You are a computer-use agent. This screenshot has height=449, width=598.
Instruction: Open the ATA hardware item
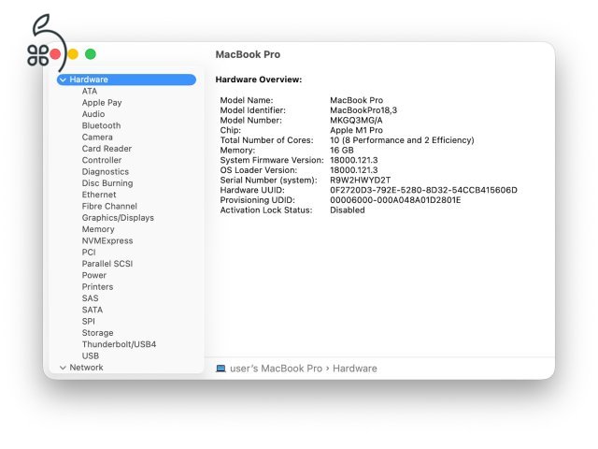point(90,92)
